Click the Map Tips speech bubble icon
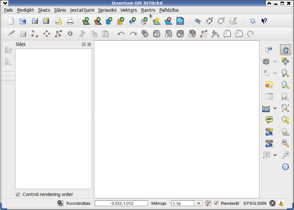The image size is (294, 210). [x=269, y=120]
